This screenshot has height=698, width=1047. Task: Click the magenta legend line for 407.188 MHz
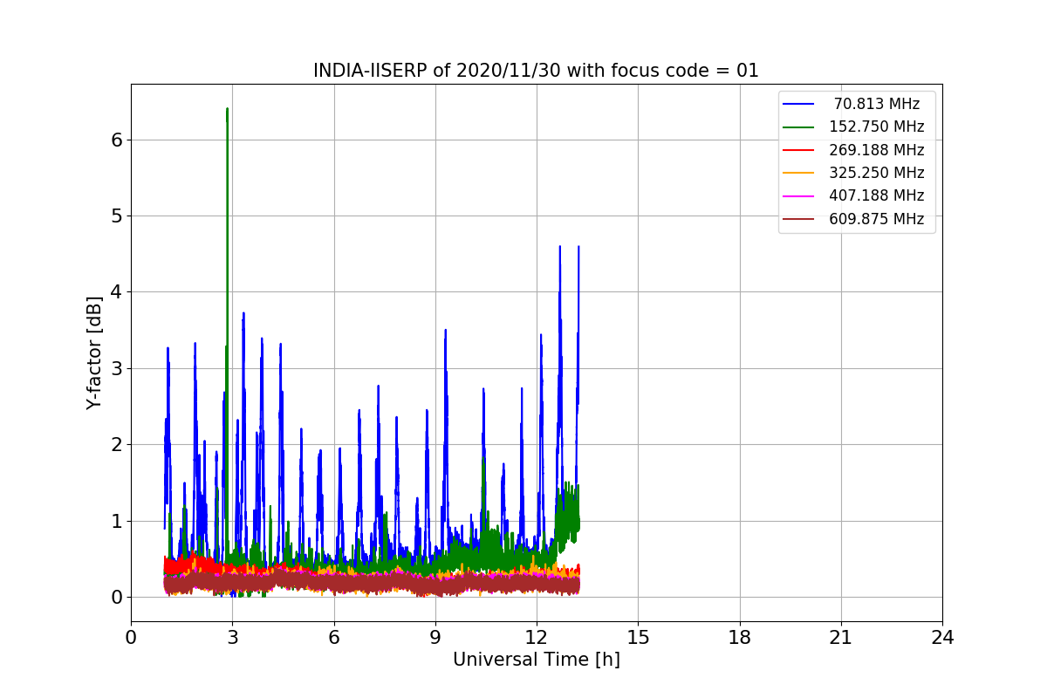click(798, 196)
